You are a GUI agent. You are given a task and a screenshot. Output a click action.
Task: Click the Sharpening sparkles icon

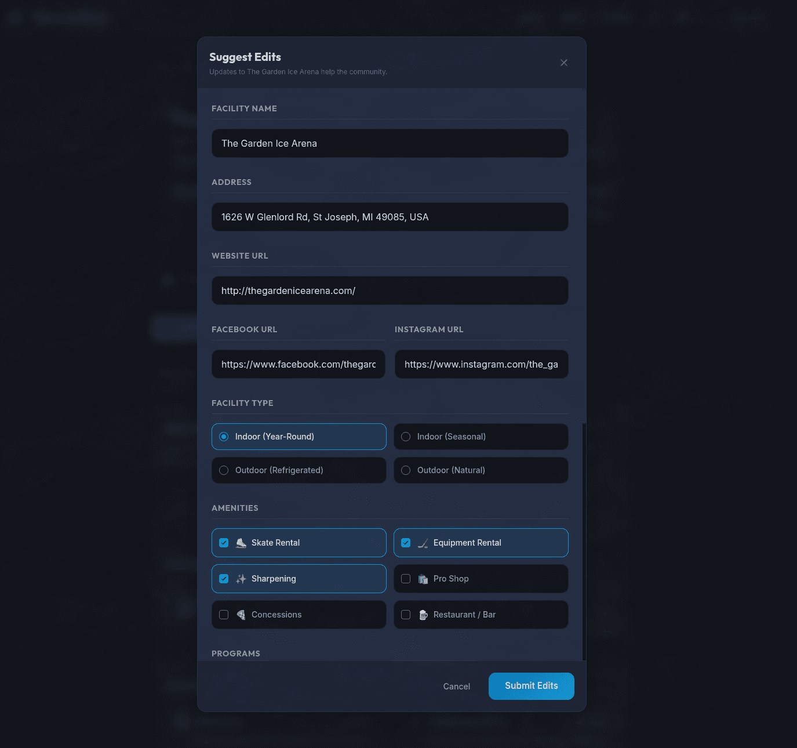pyautogui.click(x=241, y=579)
